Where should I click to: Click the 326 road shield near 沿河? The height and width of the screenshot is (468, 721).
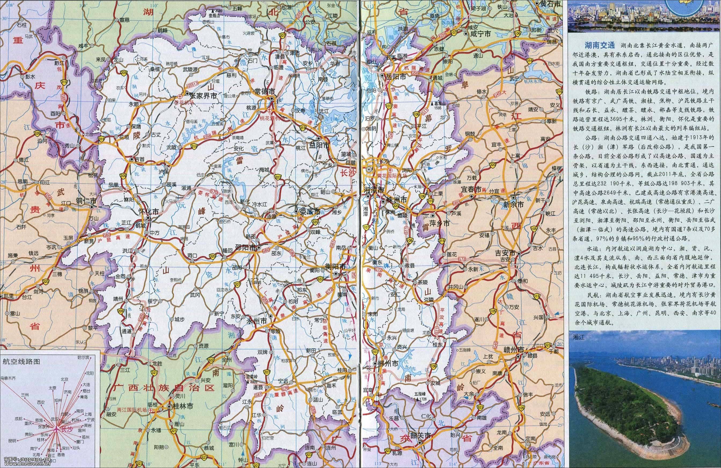(38, 133)
